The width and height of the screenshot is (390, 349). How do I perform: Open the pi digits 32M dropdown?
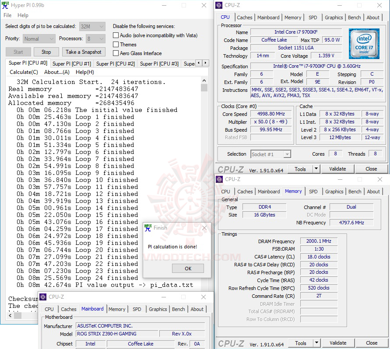coord(92,26)
